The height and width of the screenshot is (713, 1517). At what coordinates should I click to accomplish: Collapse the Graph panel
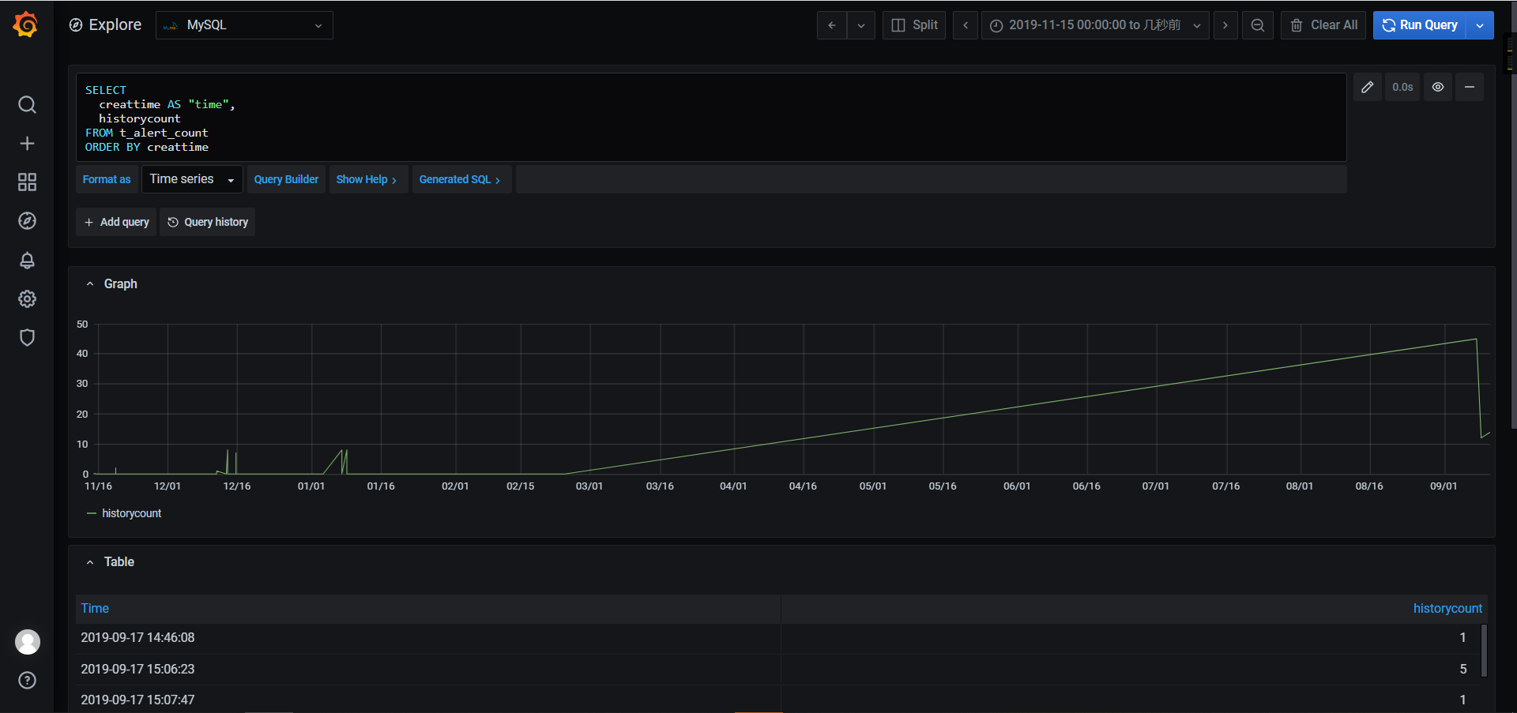(89, 283)
